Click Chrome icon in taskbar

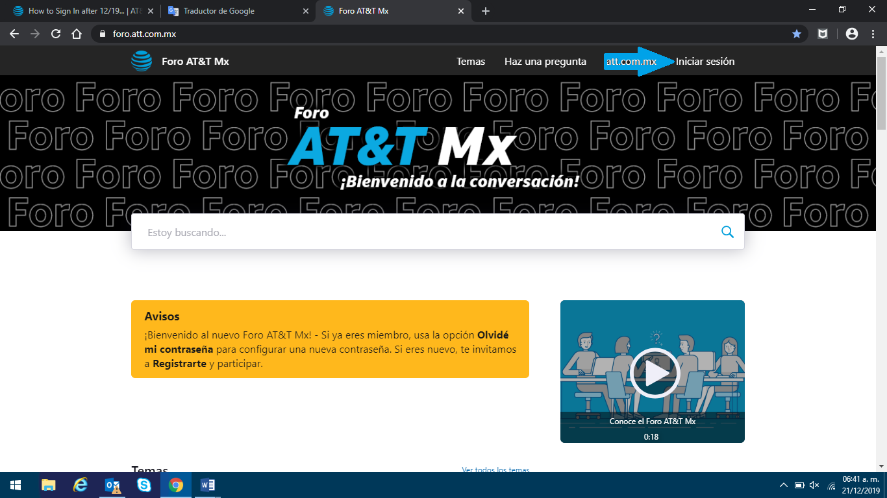point(176,485)
